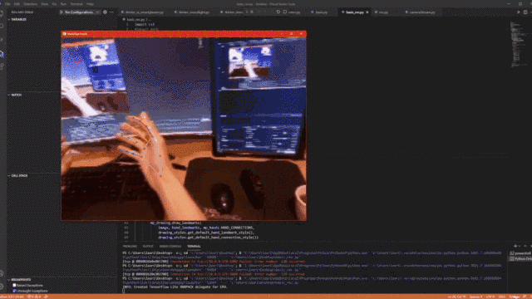Disable the Uncaught Exceptions breakpoint checkbox
Viewport: 532px width, 299px height.
(x=14, y=291)
